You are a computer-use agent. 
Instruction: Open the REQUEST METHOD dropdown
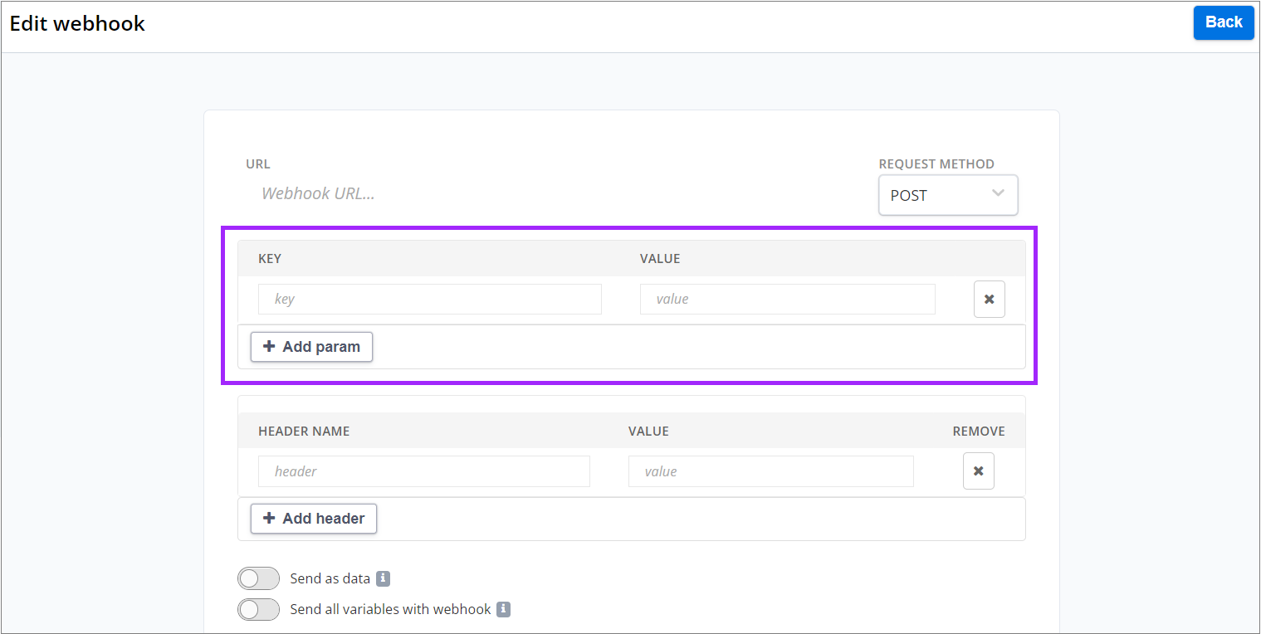(x=948, y=194)
